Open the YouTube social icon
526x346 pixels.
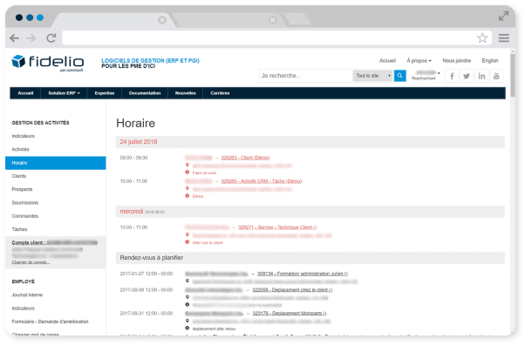496,76
